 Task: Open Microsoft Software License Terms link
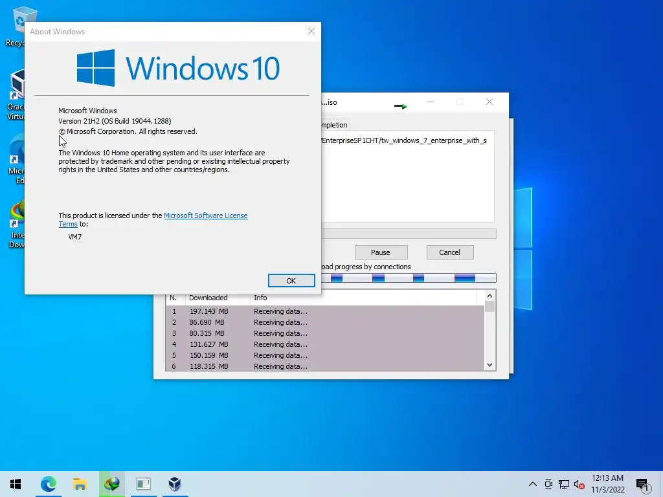click(205, 215)
